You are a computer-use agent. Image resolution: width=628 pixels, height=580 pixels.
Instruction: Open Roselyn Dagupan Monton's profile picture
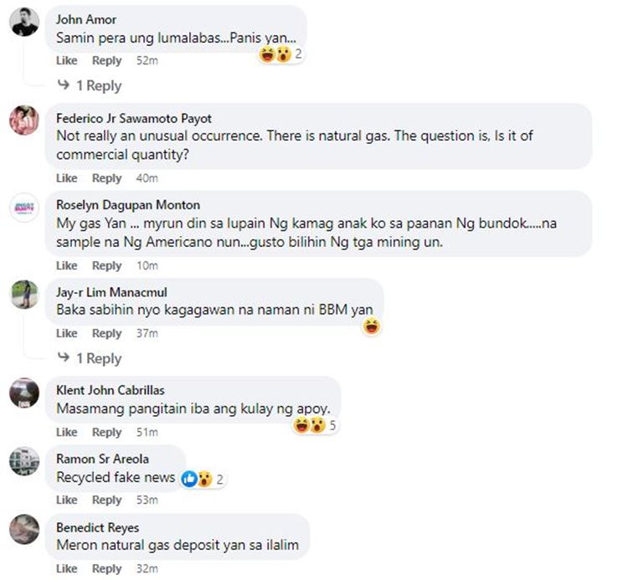24,208
